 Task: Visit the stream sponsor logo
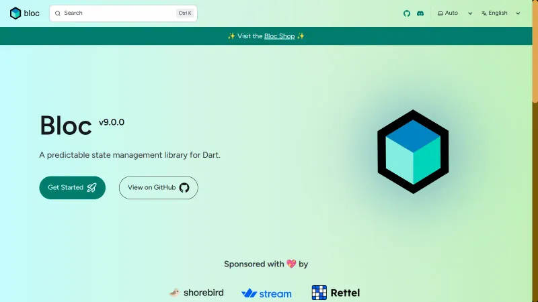(x=266, y=293)
